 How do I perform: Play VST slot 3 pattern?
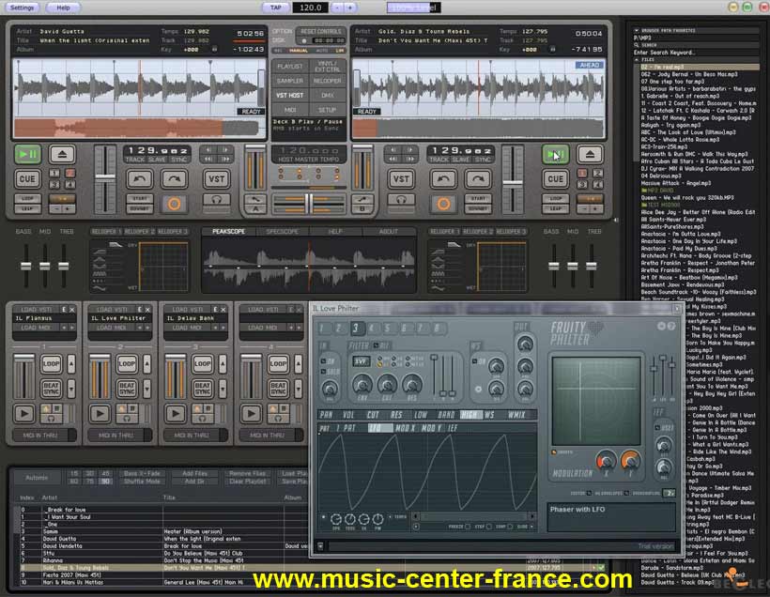176,413
